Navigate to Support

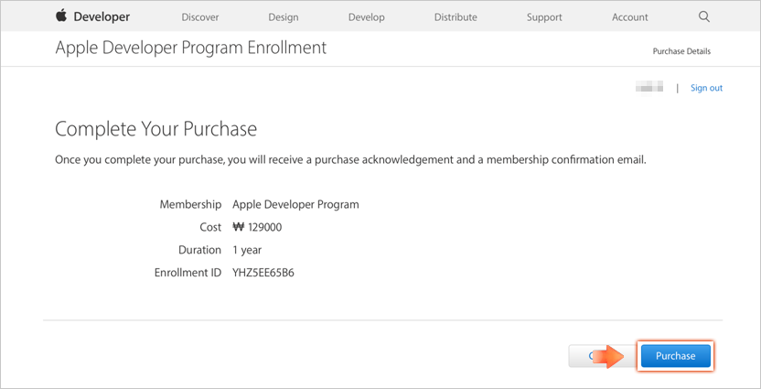coord(544,17)
